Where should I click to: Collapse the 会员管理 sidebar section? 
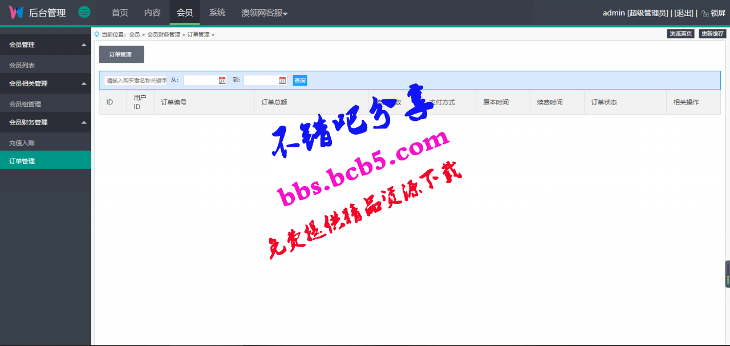(x=84, y=45)
